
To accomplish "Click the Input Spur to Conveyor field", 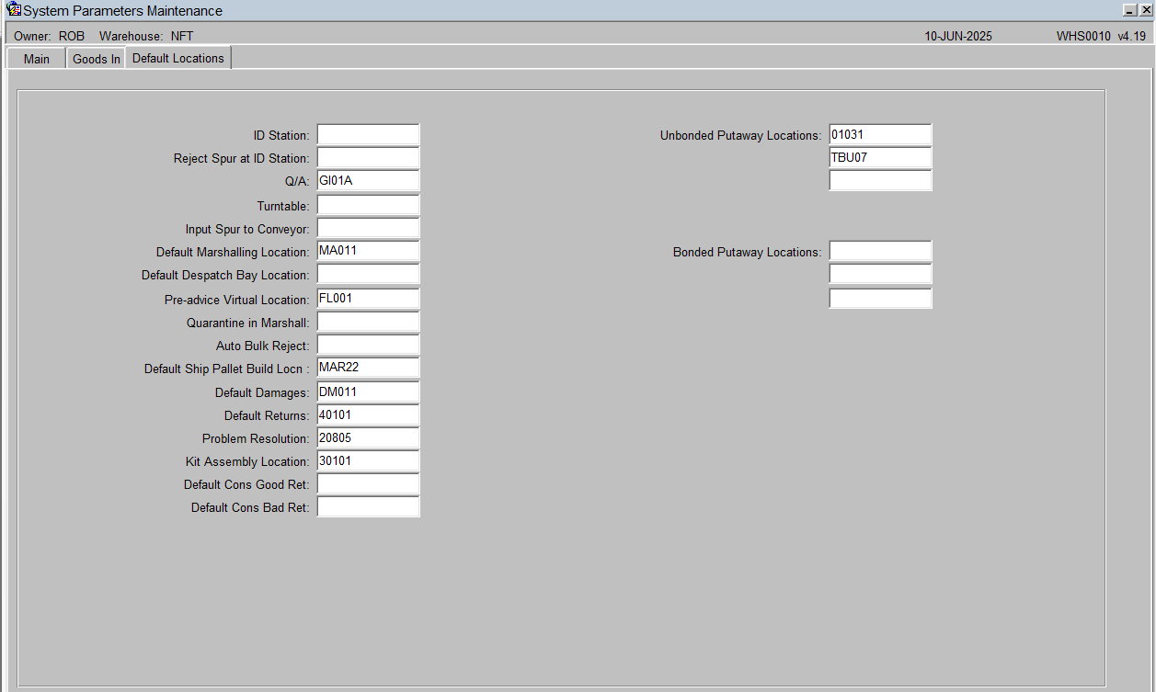I will pyautogui.click(x=368, y=229).
